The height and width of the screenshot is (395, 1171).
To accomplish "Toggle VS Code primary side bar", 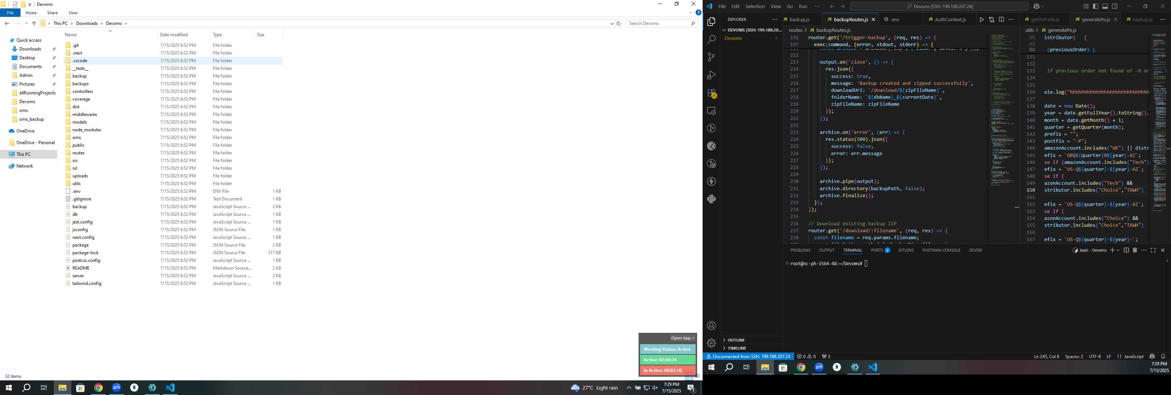I will [x=1096, y=6].
